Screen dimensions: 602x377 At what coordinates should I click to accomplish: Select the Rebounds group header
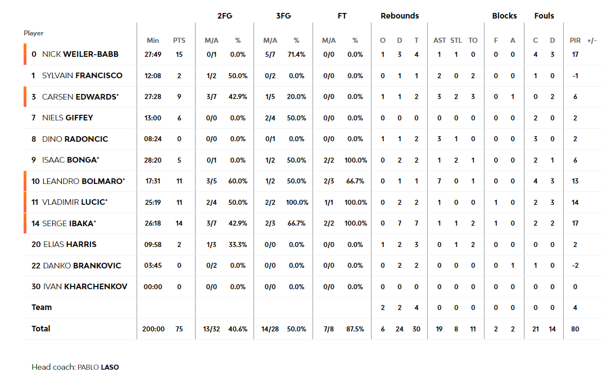pos(400,16)
